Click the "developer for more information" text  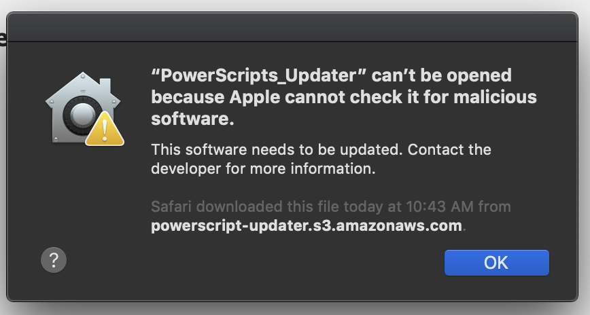[x=263, y=168]
